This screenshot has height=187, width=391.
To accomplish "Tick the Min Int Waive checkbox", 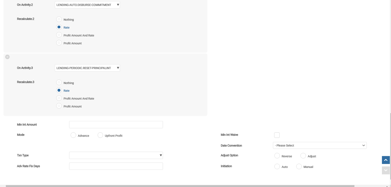I will (x=277, y=135).
